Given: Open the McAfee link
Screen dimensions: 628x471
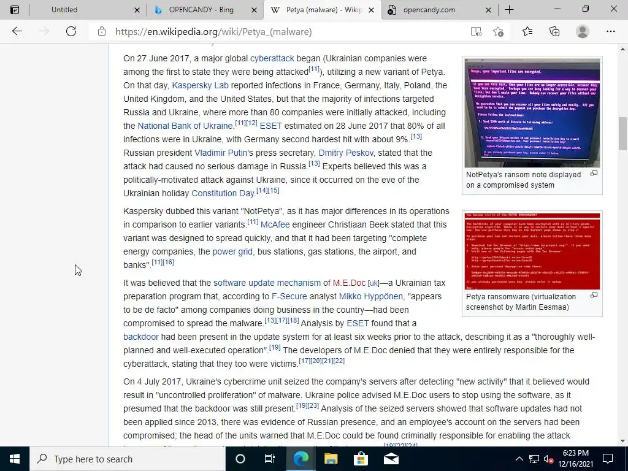Looking at the screenshot, I should pos(275,224).
